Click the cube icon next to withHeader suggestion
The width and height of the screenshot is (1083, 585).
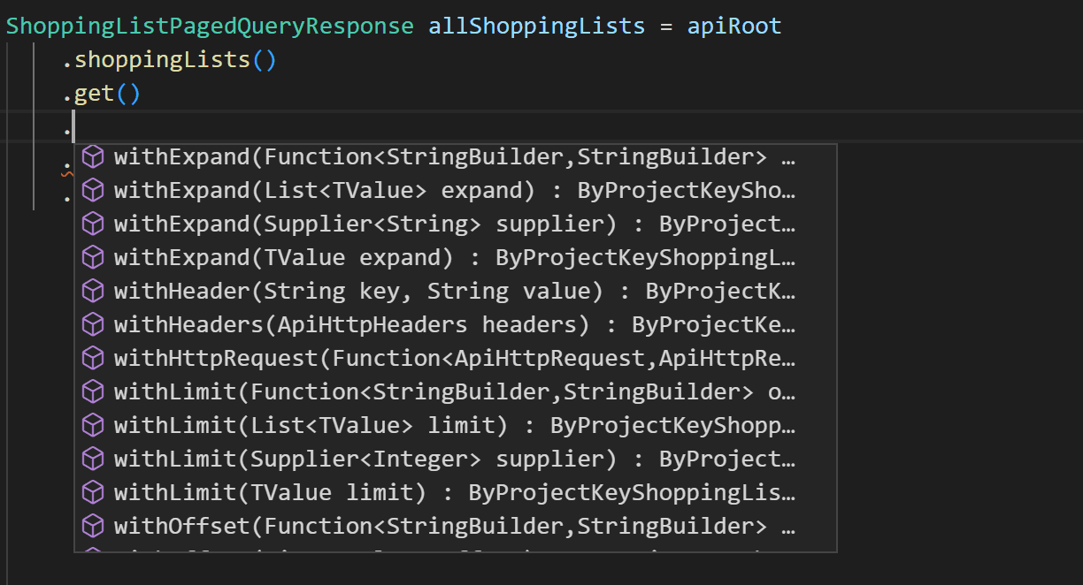[x=93, y=290]
